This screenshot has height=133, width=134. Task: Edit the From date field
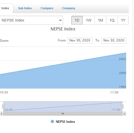tap(80, 41)
